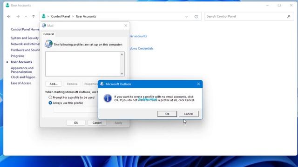Go back with the Back arrow
This screenshot has height=167, width=298.
click(9, 16)
